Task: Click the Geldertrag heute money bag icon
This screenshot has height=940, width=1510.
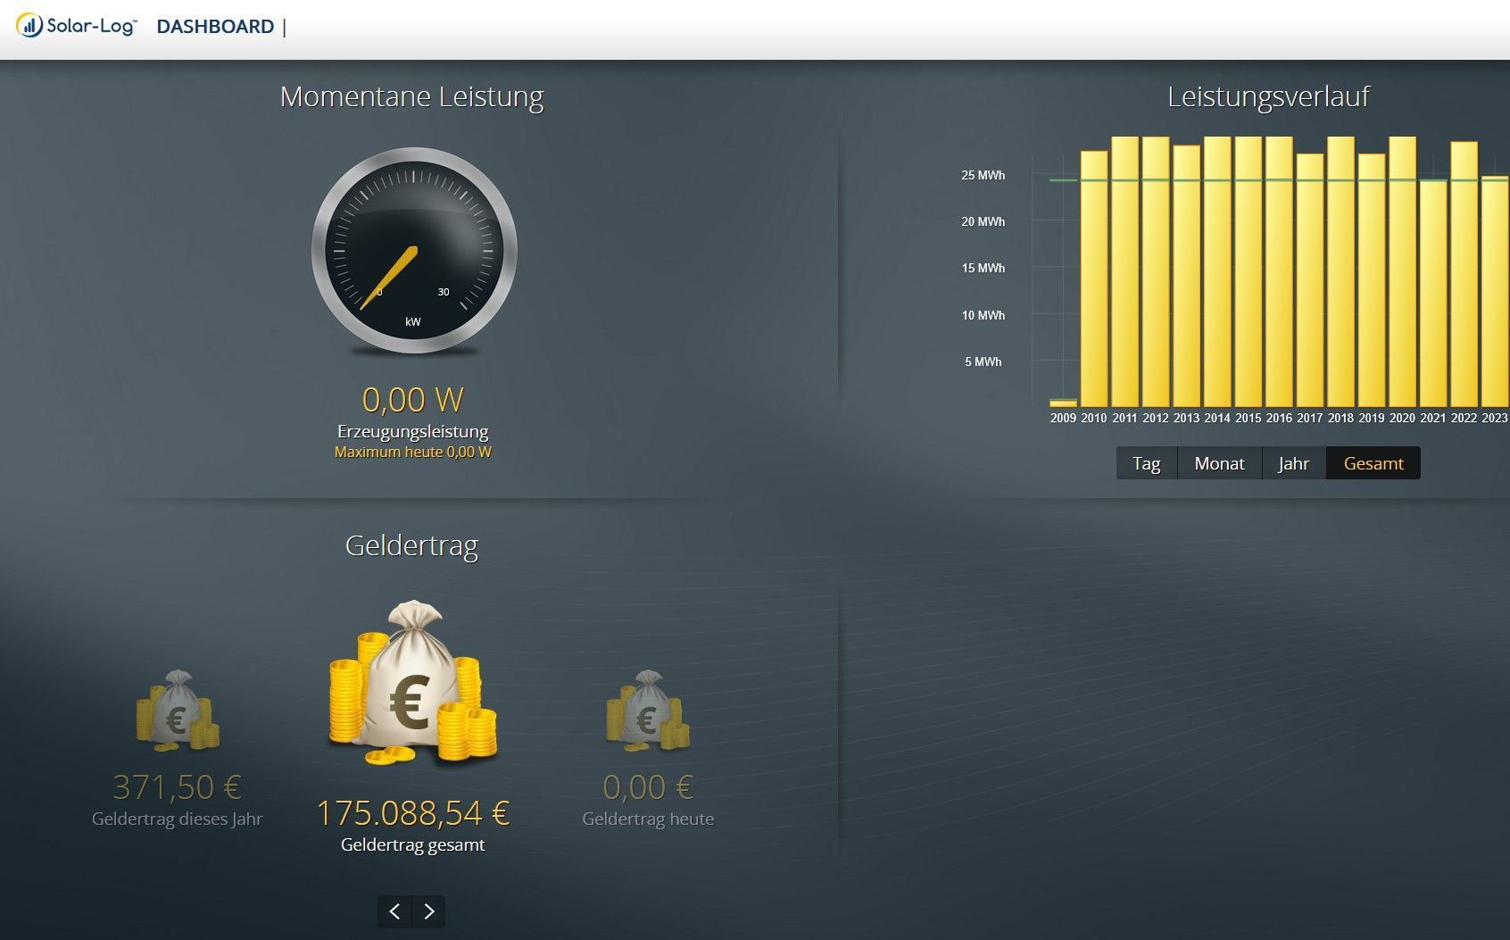Action: [649, 714]
